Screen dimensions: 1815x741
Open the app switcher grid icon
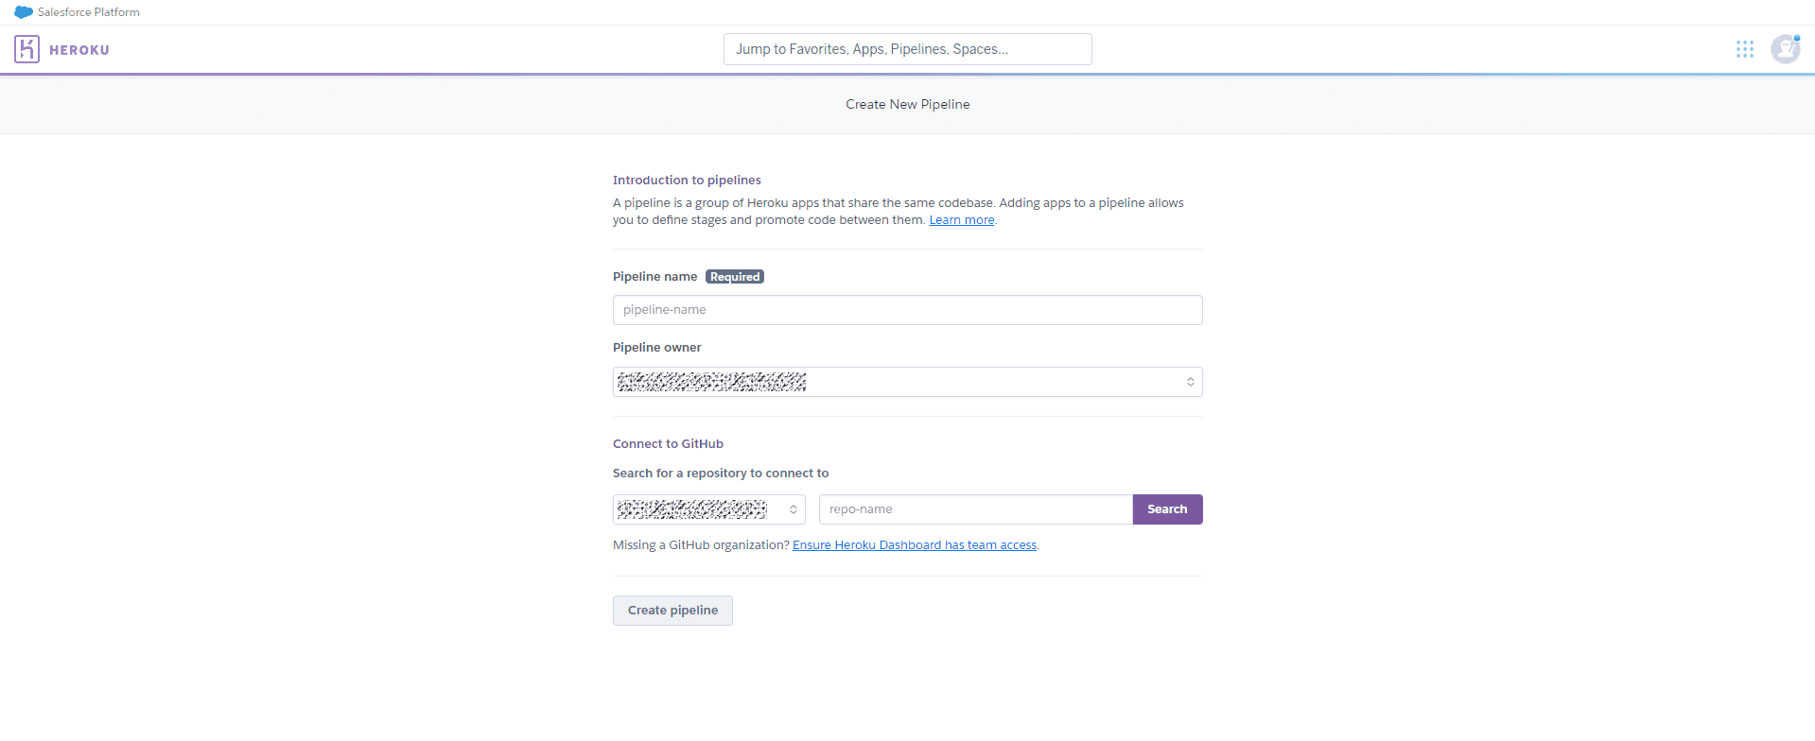(x=1744, y=49)
